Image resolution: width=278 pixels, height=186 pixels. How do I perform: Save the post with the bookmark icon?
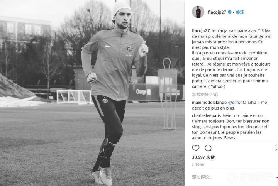(x=276, y=148)
